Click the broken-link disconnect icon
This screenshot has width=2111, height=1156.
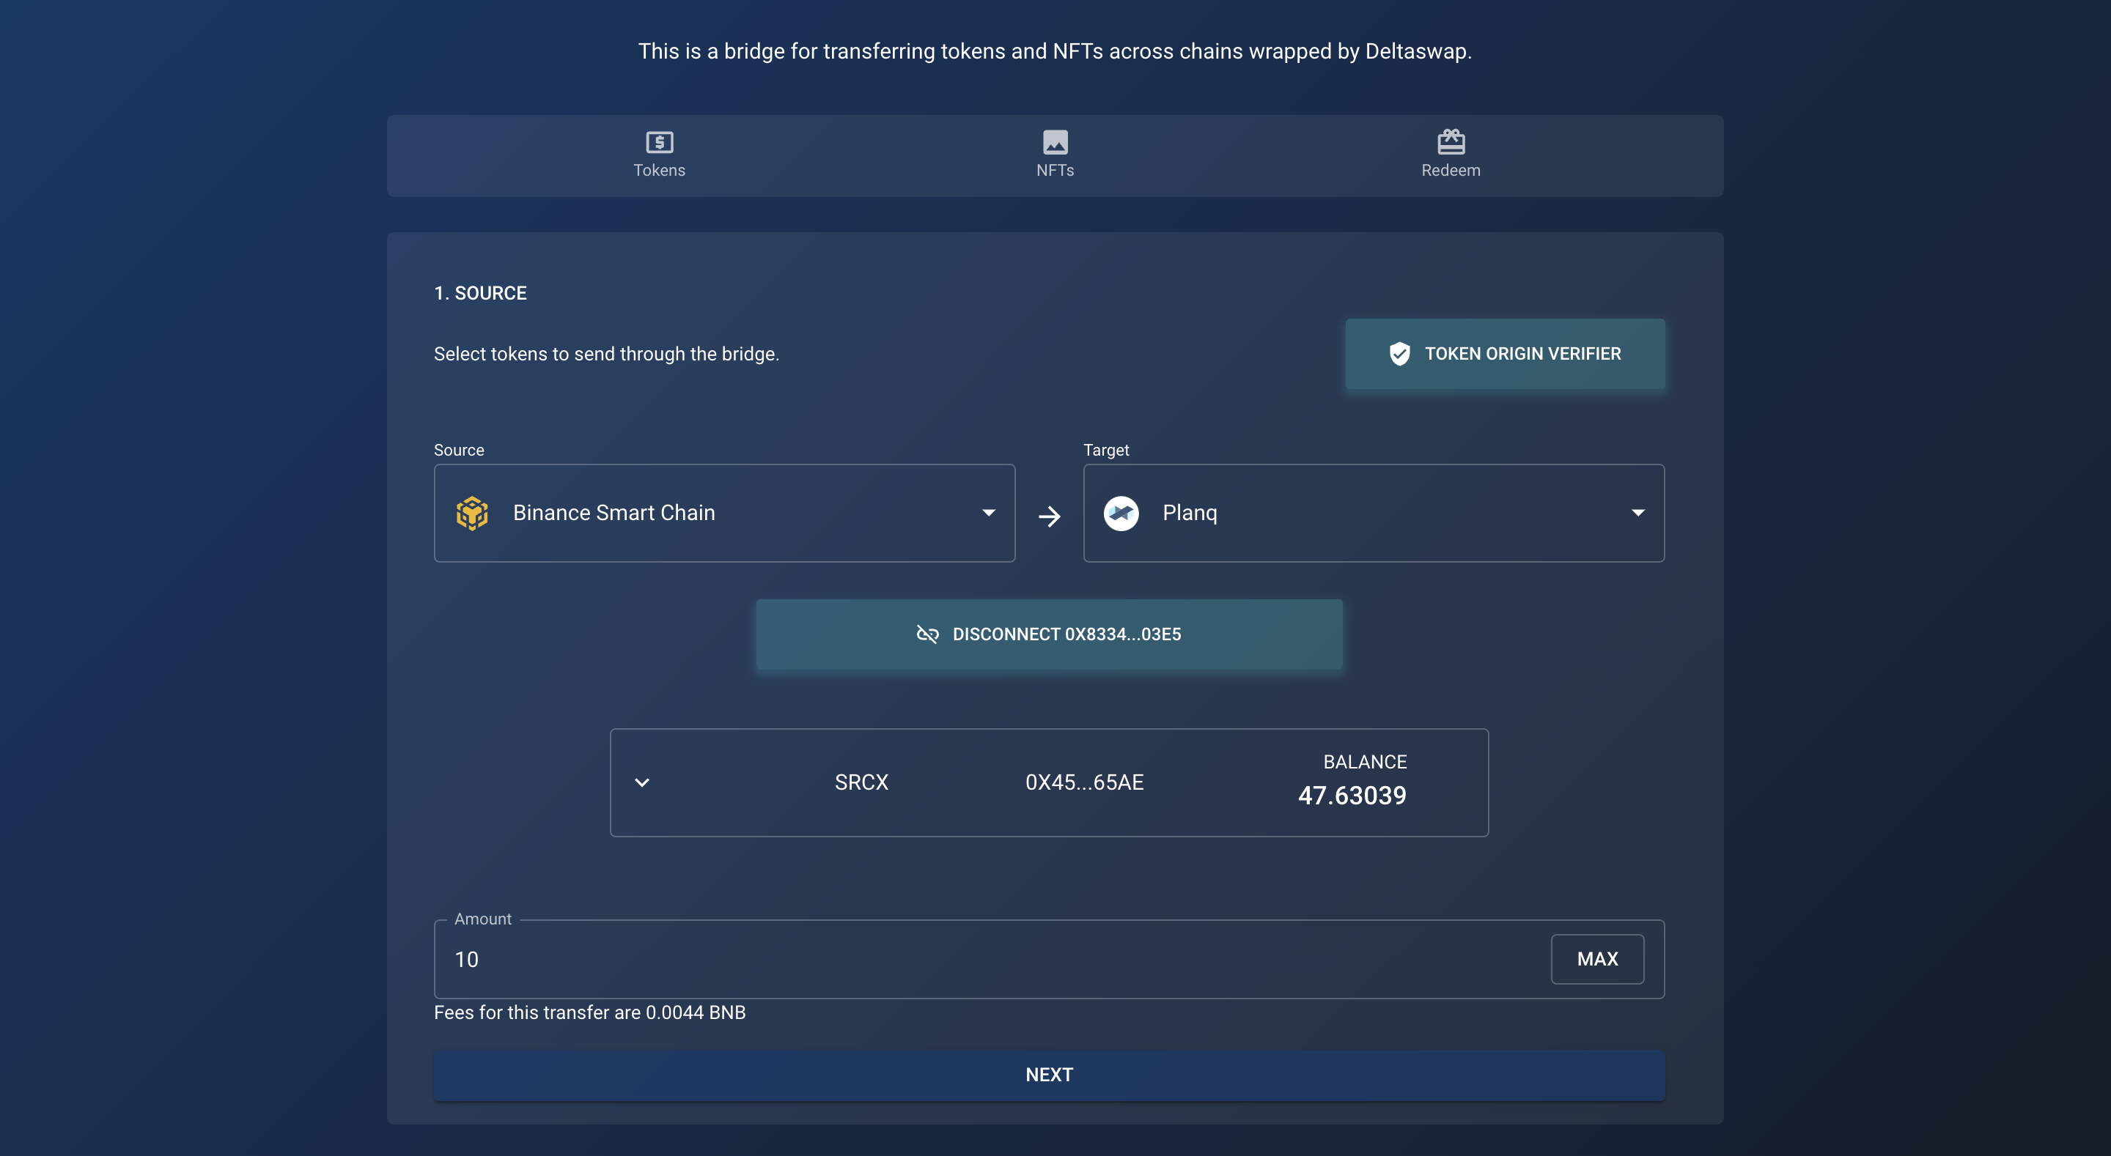926,634
